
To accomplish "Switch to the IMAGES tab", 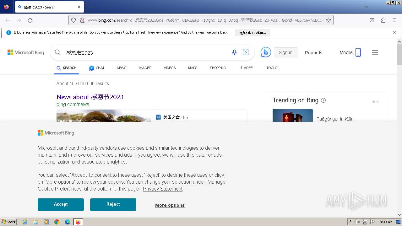I will [x=145, y=68].
